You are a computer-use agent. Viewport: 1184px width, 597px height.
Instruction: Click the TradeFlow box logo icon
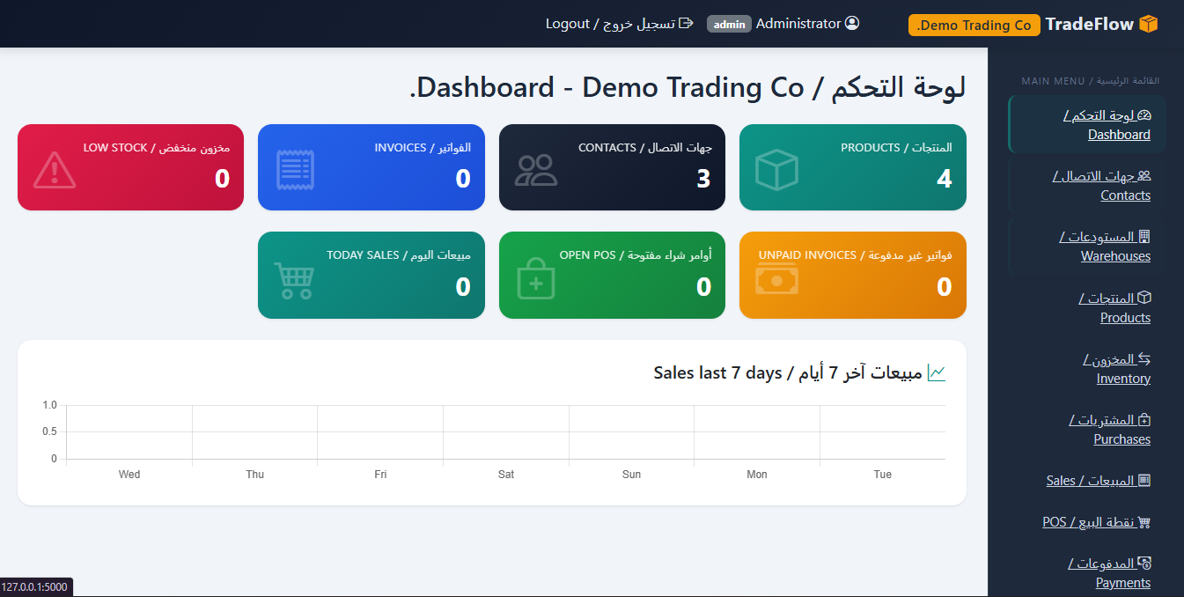pos(1148,25)
